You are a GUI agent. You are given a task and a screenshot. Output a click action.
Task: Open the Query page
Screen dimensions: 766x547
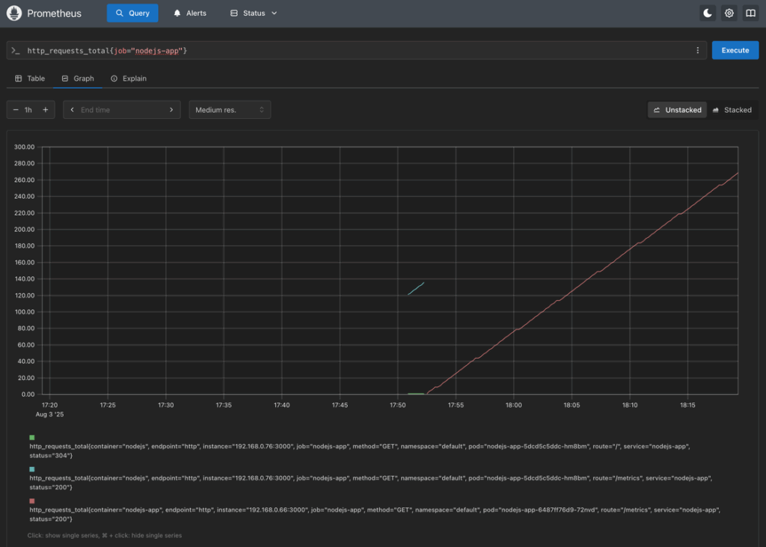pyautogui.click(x=132, y=13)
